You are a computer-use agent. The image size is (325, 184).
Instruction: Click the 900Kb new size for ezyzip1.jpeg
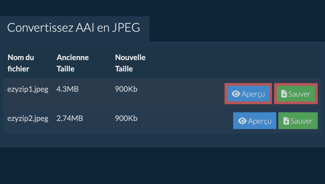126,89
